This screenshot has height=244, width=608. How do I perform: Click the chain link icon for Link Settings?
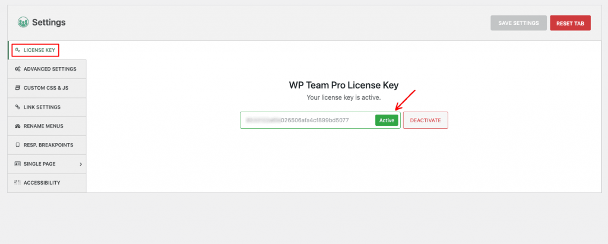[x=17, y=107]
